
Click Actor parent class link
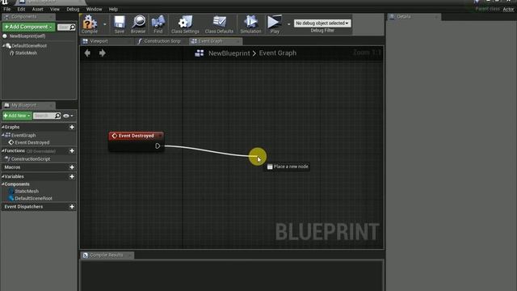click(x=508, y=9)
